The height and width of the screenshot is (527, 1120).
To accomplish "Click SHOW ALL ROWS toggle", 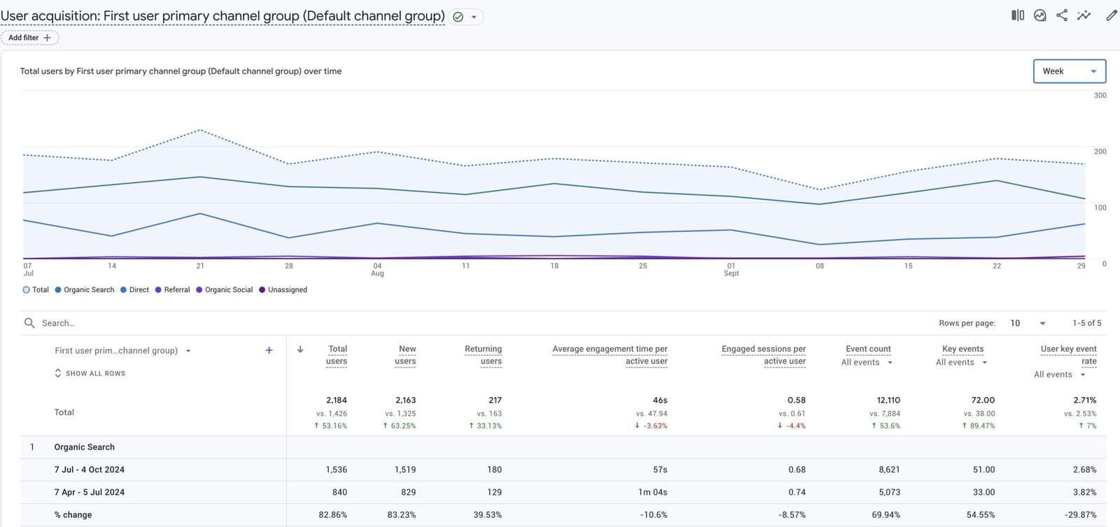I will (90, 373).
